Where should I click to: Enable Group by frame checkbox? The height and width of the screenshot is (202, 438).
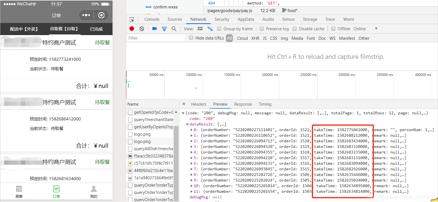(x=219, y=29)
